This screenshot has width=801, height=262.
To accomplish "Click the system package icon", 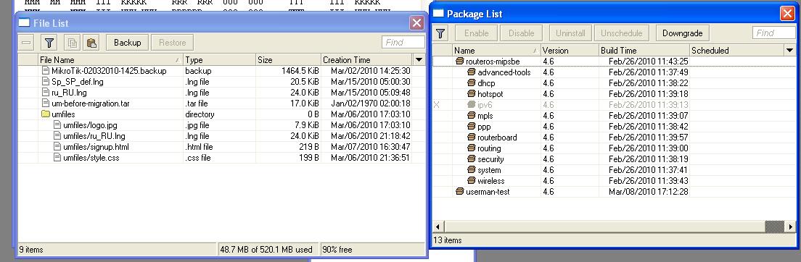I will pyautogui.click(x=472, y=170).
